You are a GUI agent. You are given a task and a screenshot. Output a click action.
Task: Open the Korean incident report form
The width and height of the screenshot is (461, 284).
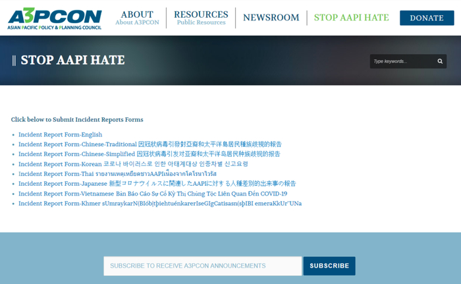point(133,164)
